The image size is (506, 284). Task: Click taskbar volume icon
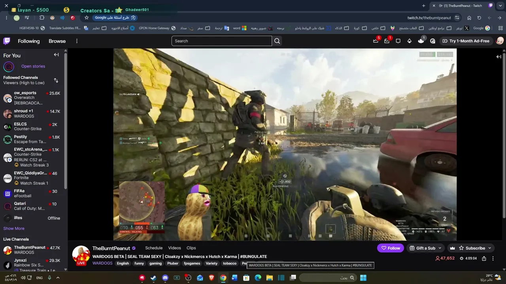point(23,278)
